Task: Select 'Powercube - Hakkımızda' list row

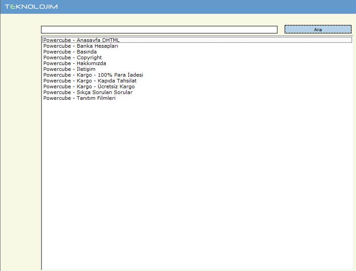Action: pos(197,63)
